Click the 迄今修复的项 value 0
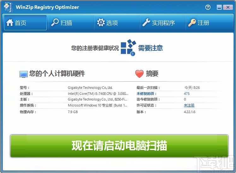 185,99
